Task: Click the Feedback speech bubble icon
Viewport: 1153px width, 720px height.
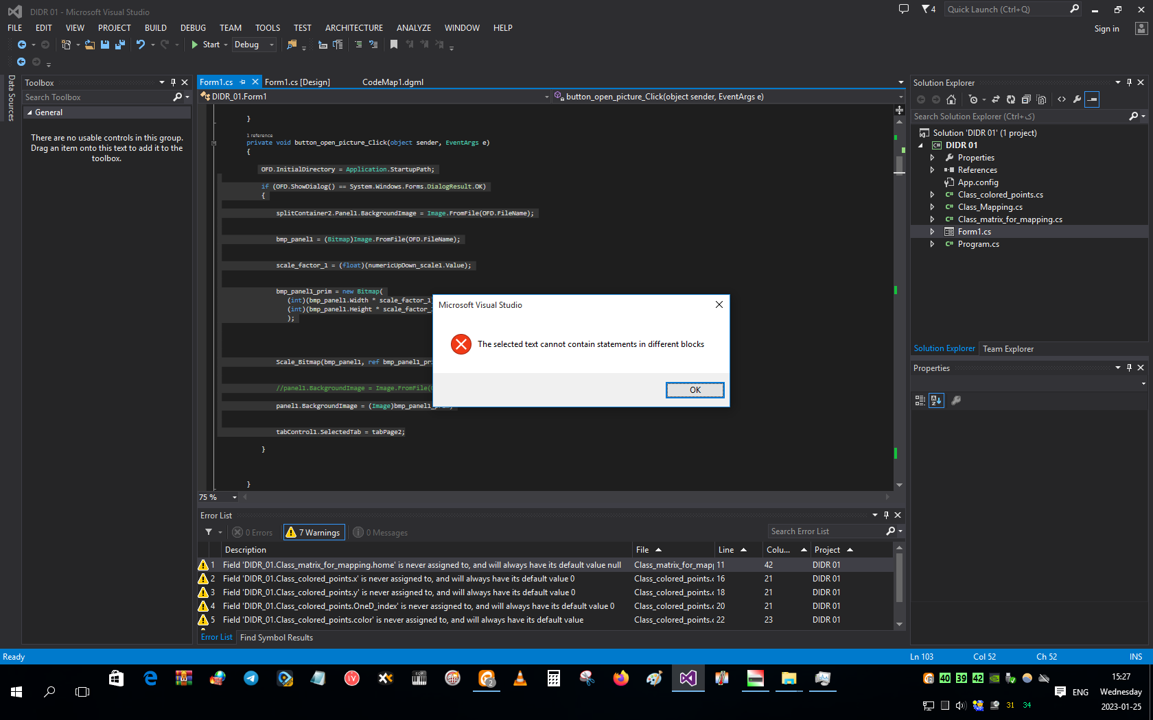Action: click(x=904, y=9)
